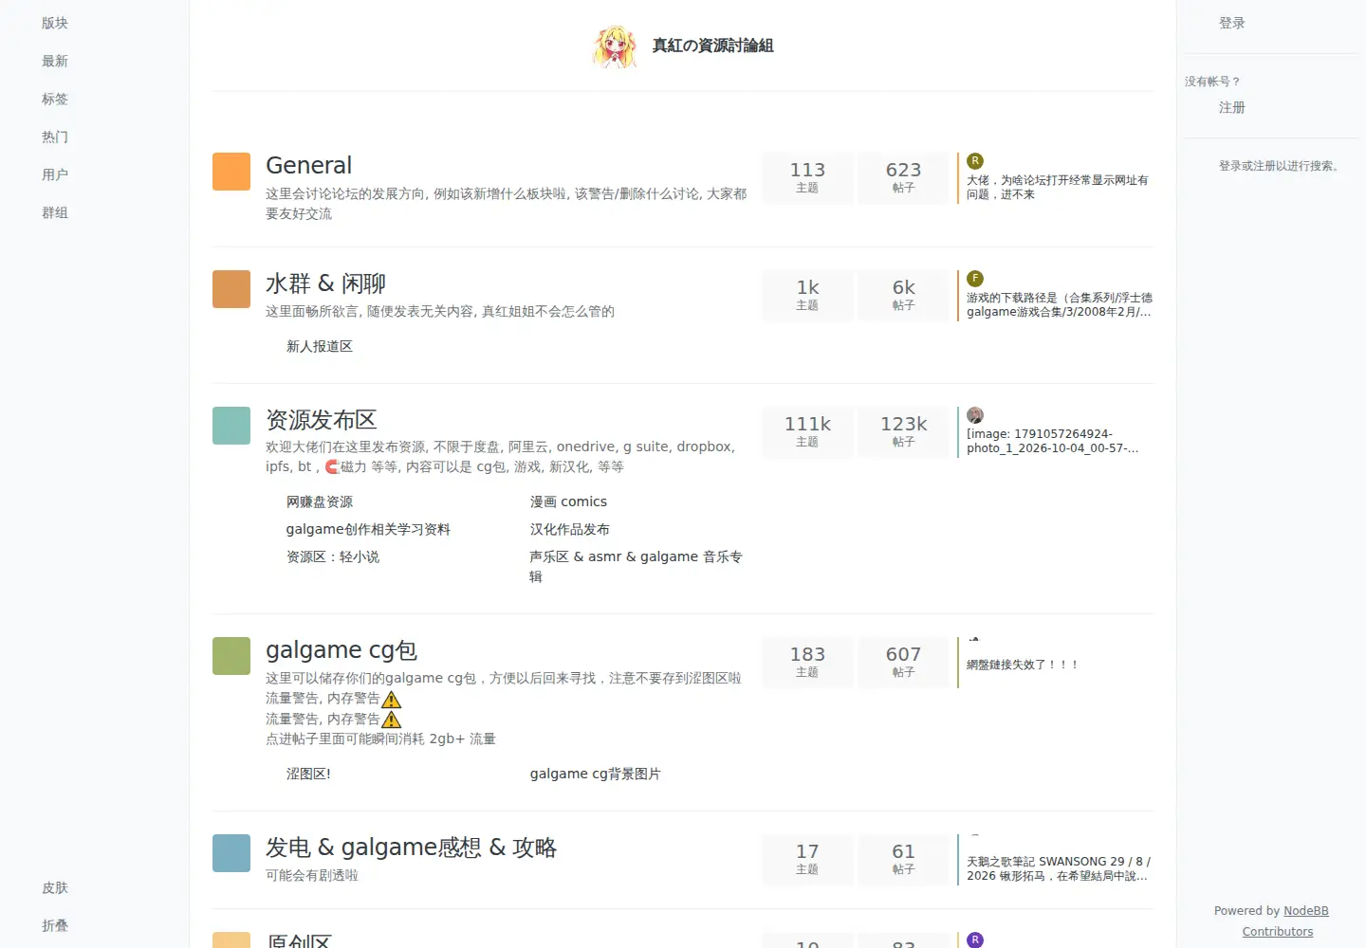Viewport: 1366px width, 948px height.
Task: Open the NodeBB link in footer
Action: (1306, 911)
